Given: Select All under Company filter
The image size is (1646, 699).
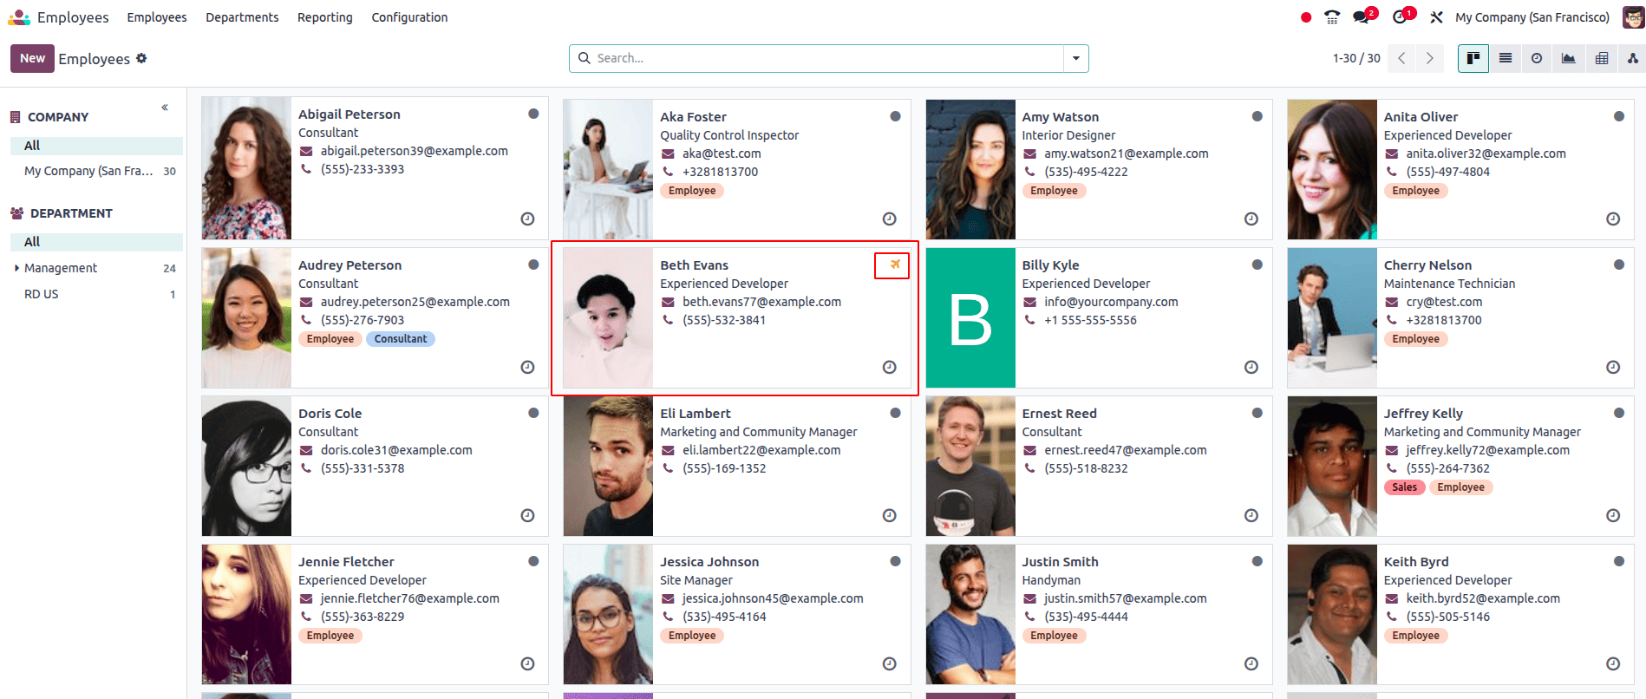Looking at the screenshot, I should [96, 146].
